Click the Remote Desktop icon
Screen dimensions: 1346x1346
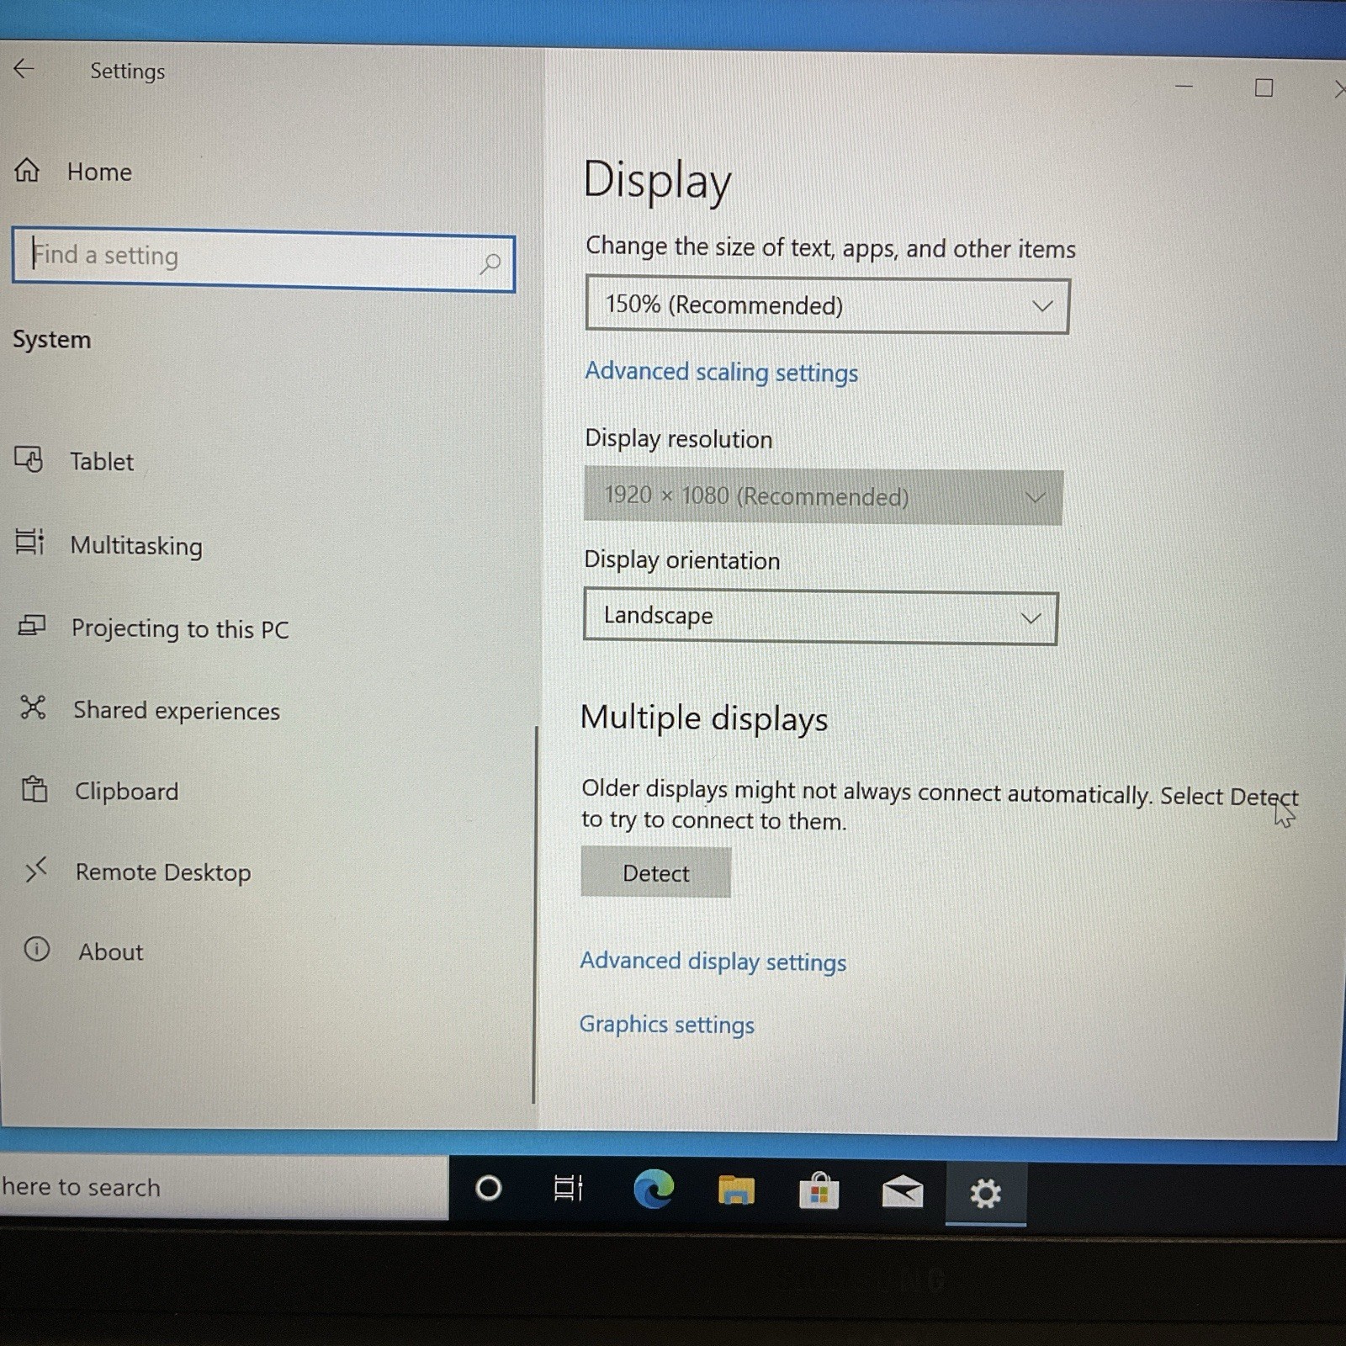(x=36, y=870)
